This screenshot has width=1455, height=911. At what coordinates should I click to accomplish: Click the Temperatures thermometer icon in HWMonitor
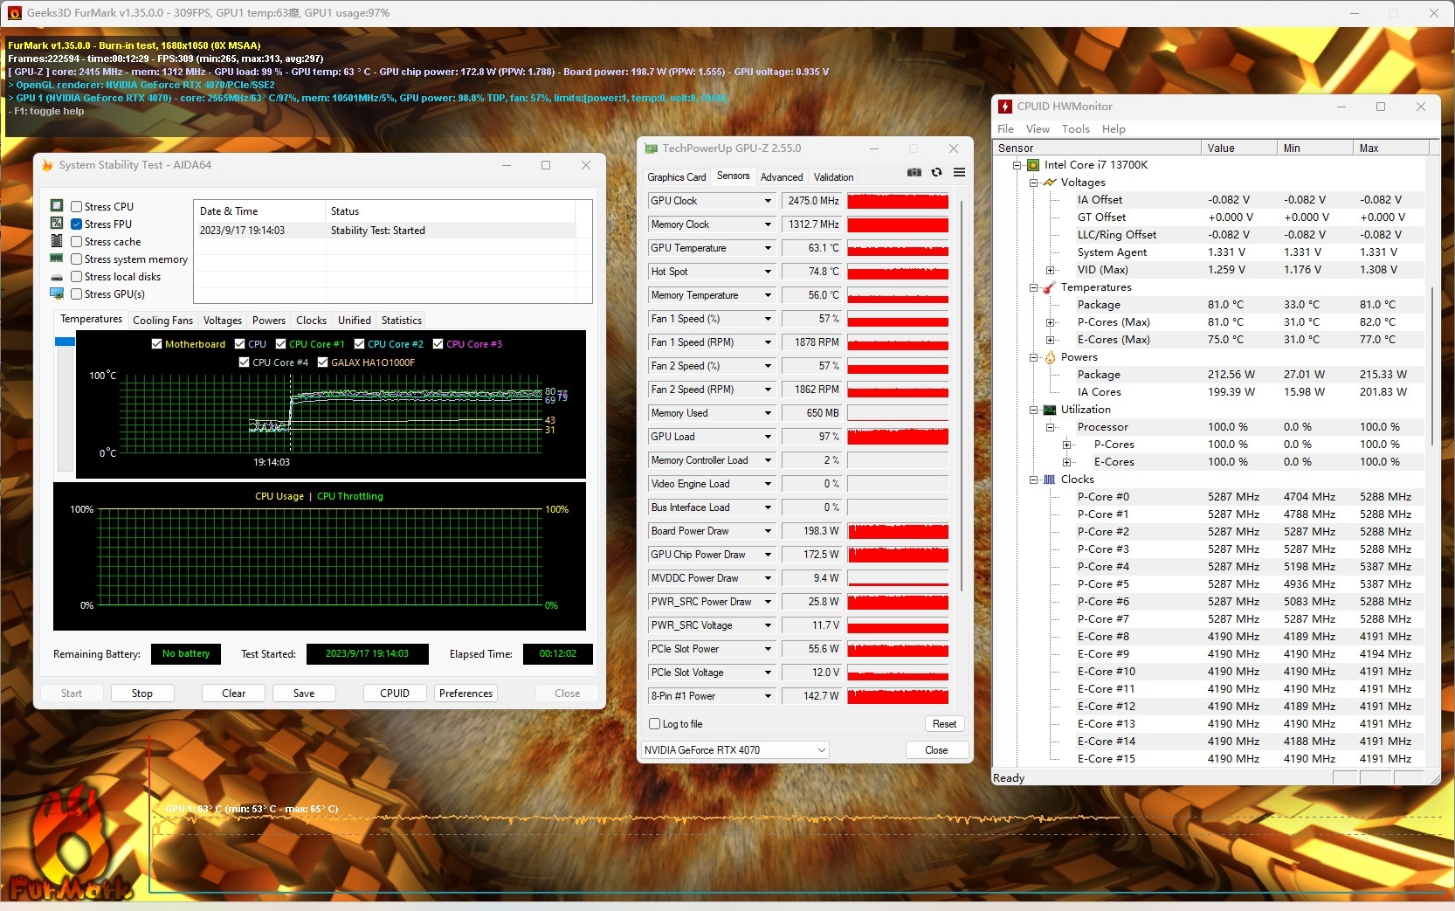pos(1050,287)
